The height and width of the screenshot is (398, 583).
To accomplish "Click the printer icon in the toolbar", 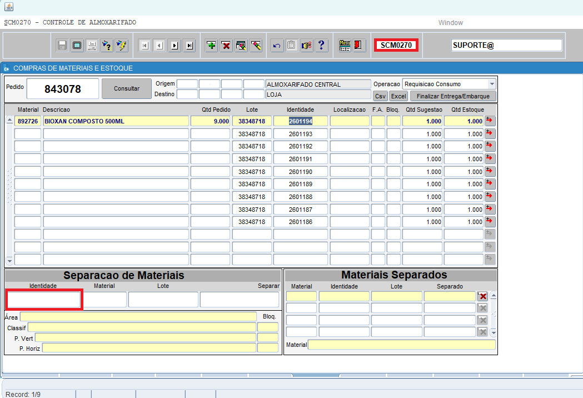I will coord(92,46).
